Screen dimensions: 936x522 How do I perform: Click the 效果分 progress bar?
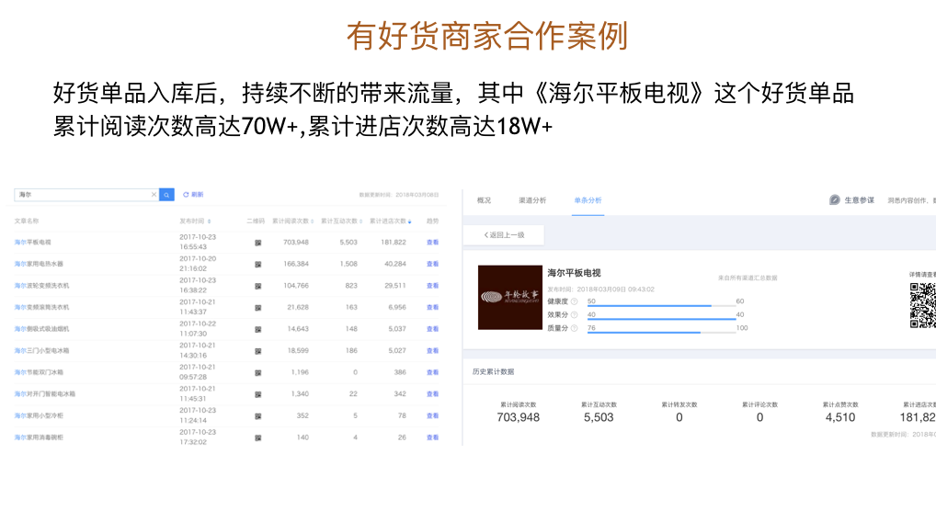(x=661, y=319)
